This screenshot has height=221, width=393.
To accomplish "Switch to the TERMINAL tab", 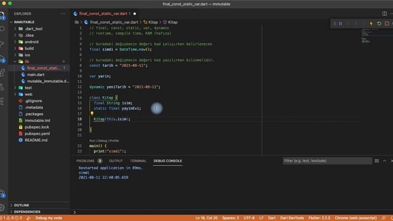I will [x=138, y=161].
